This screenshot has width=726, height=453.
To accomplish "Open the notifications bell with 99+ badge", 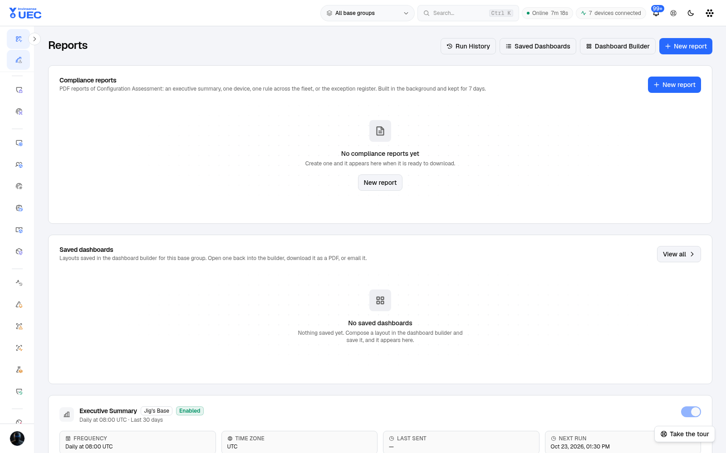I will tap(656, 13).
